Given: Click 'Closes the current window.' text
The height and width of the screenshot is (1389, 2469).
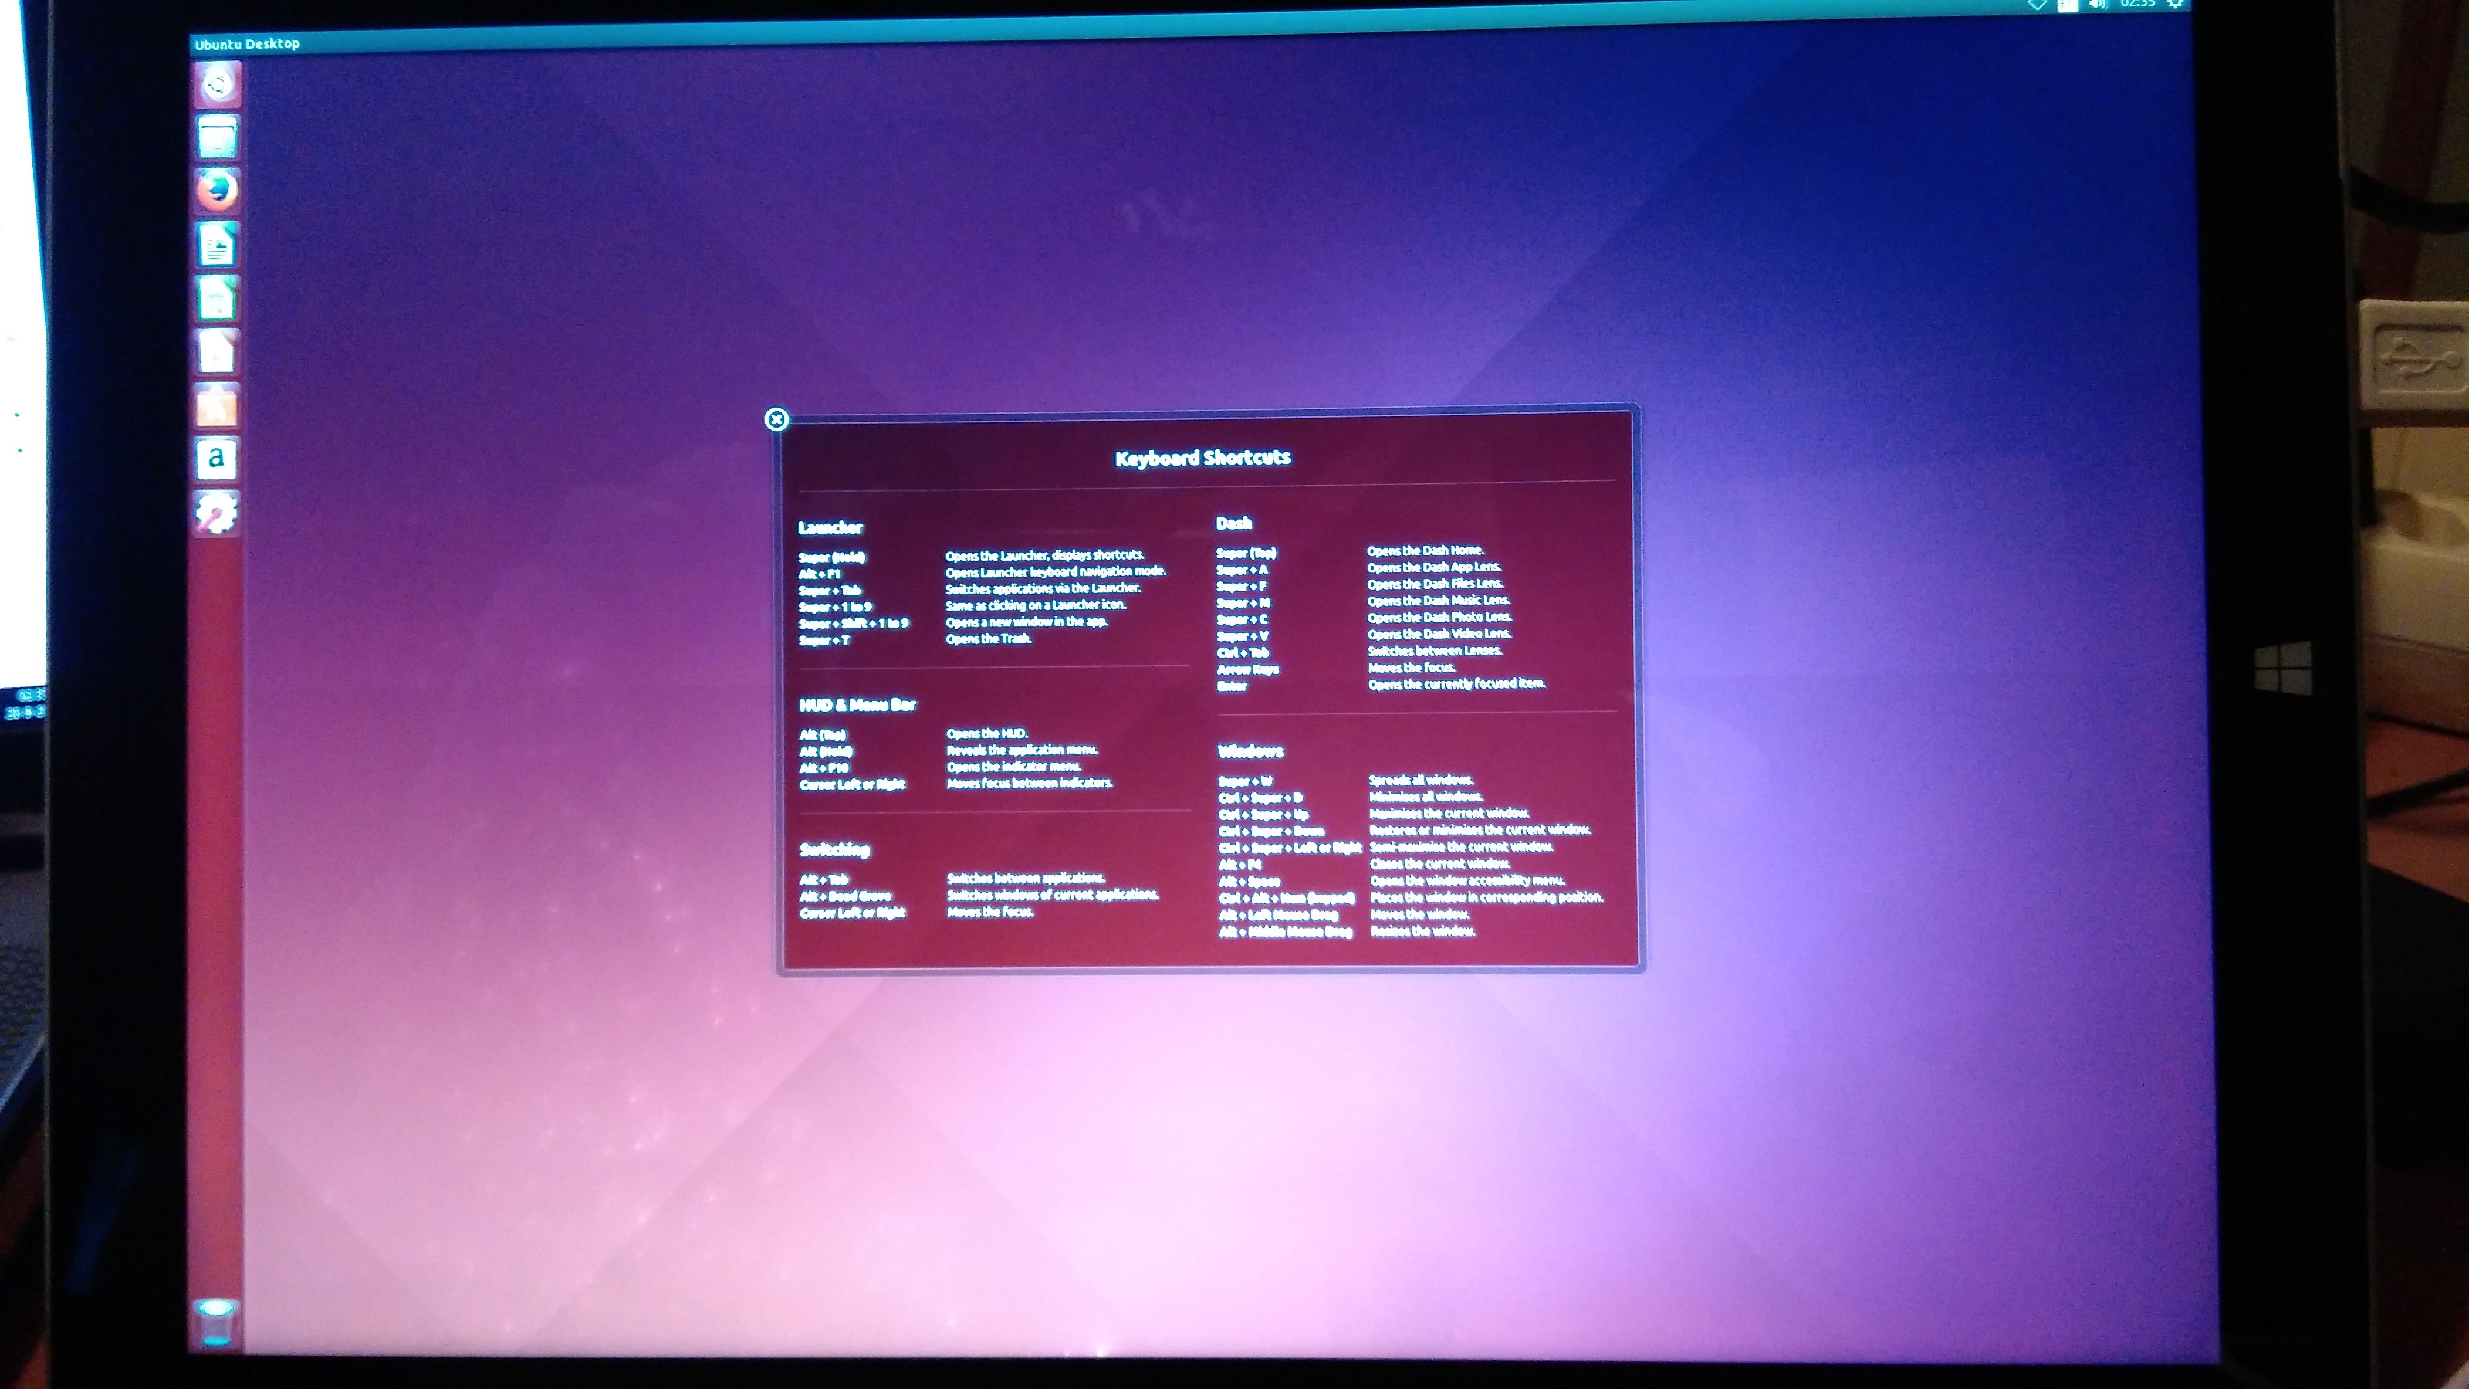Looking at the screenshot, I should (1440, 864).
